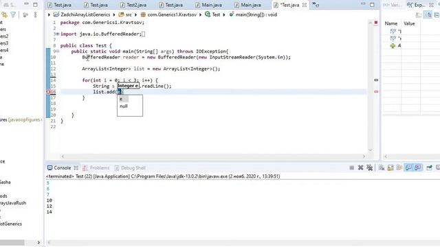Viewport: 440px width, 247px height.
Task: Show the hidden editor tabs list »17
Action: 316,5
